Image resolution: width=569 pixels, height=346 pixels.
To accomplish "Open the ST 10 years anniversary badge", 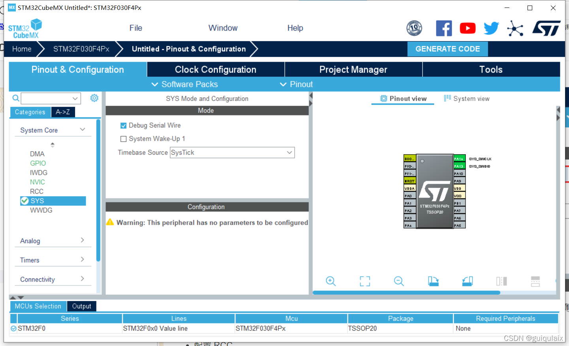I will (x=414, y=28).
